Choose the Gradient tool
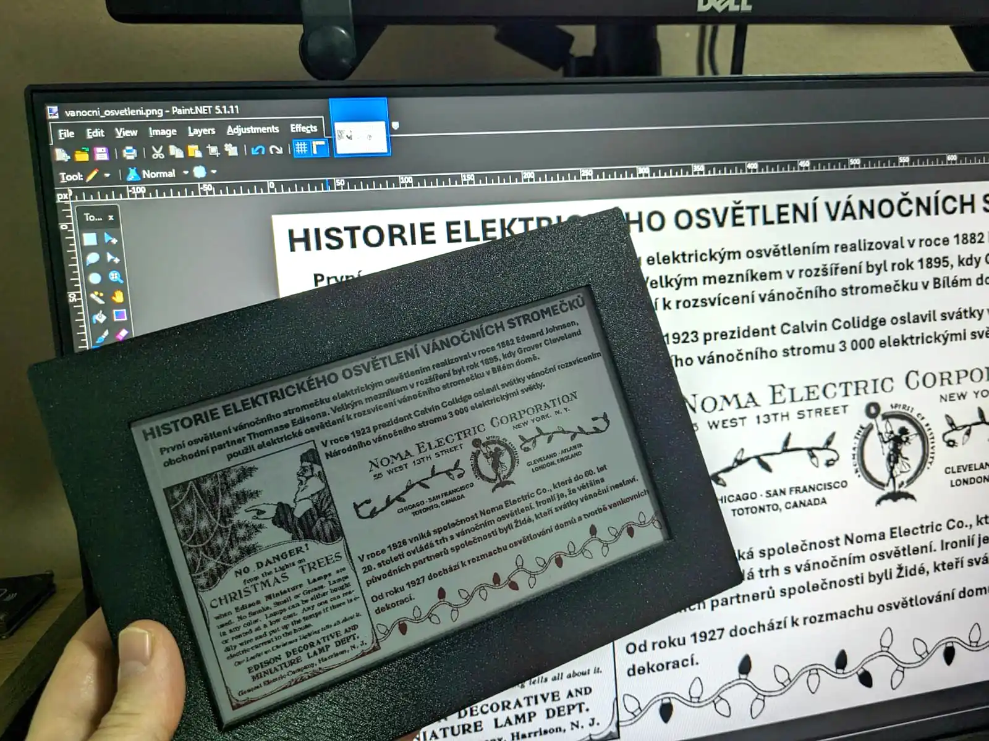This screenshot has width=989, height=741. tap(119, 316)
